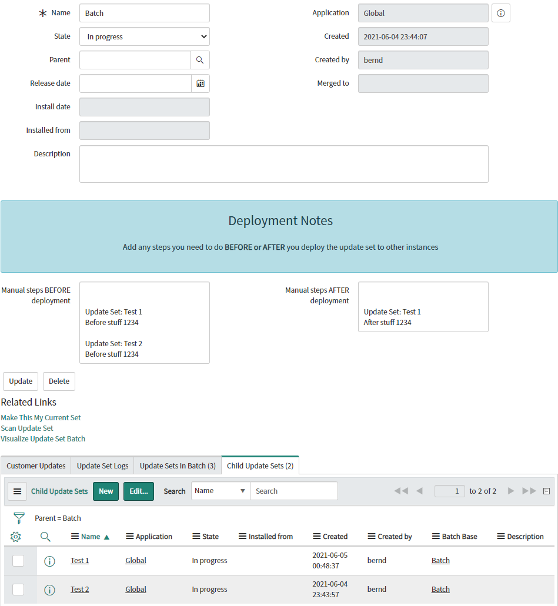This screenshot has height=606, width=558.
Task: Switch to Customer Updates tab
Action: (36, 466)
